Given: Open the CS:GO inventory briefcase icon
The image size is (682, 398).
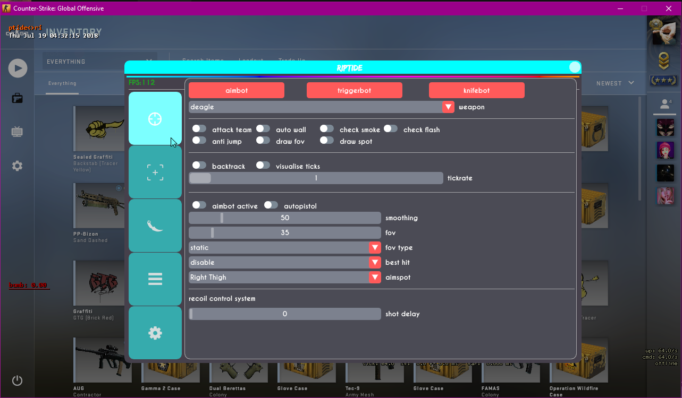Looking at the screenshot, I should [x=17, y=98].
